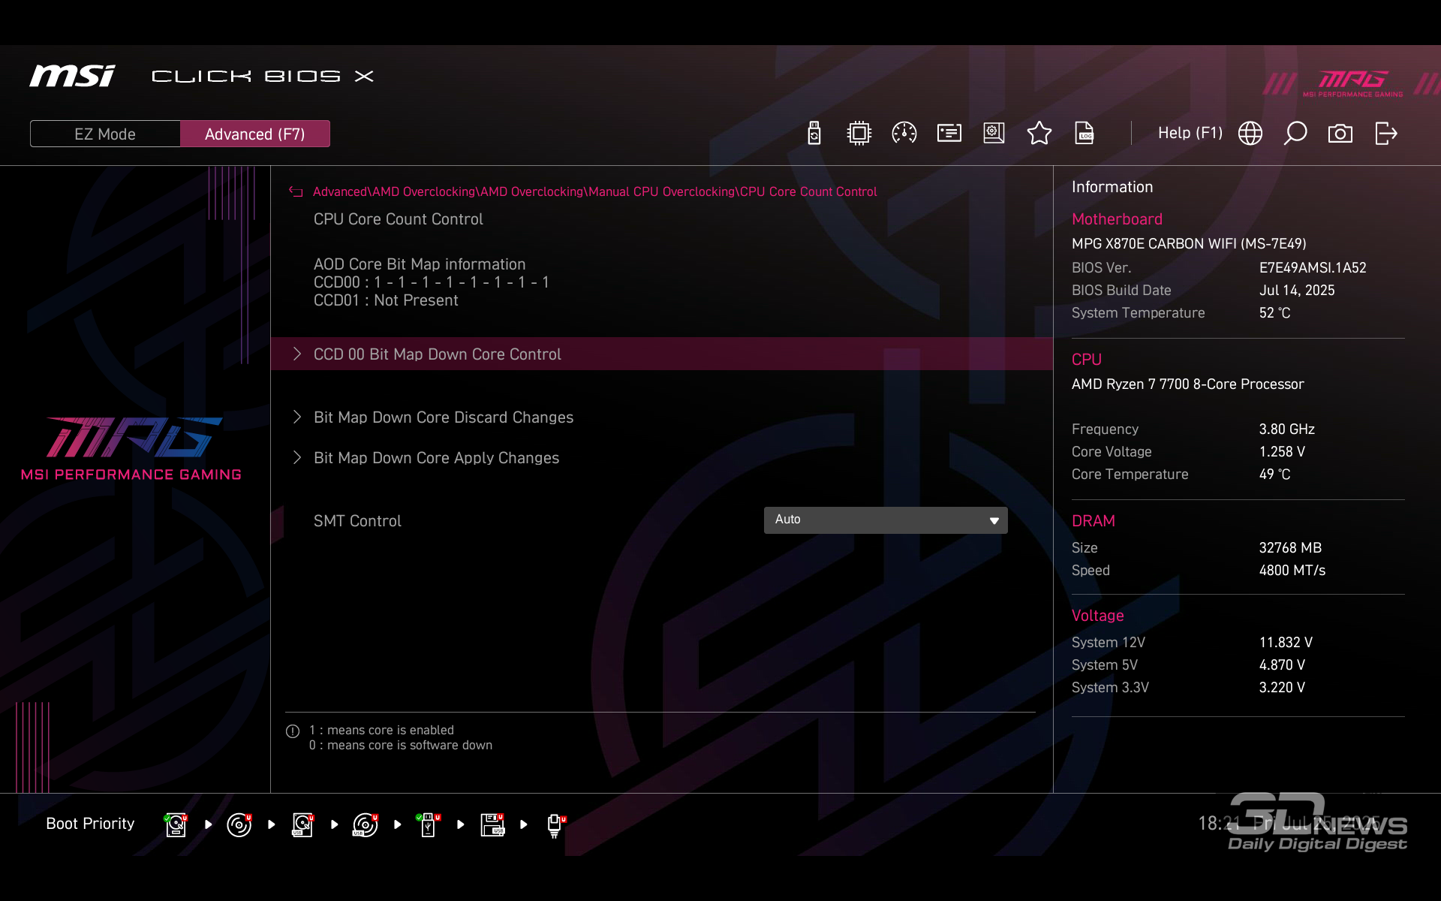This screenshot has width=1441, height=901.
Task: Go back using breadcrumb return arrow
Action: coord(296,192)
